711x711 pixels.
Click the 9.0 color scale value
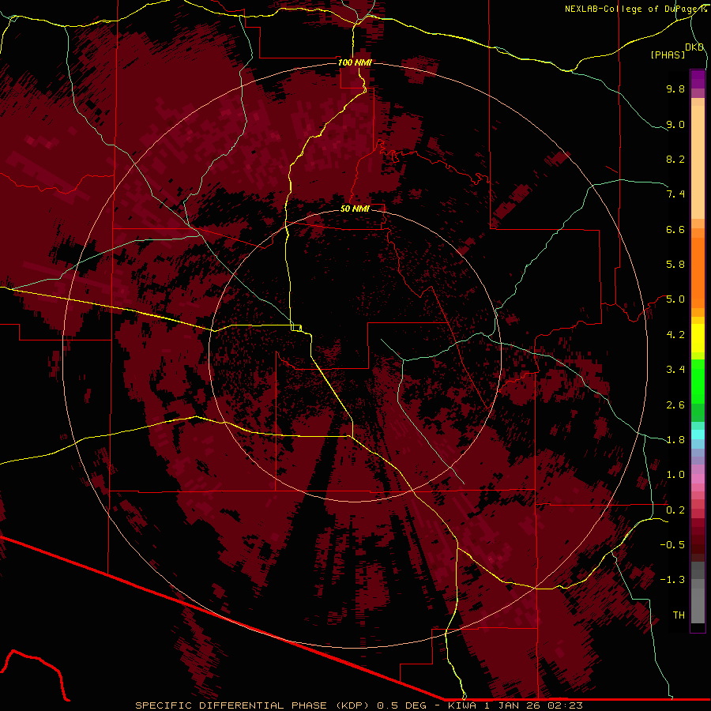point(675,124)
